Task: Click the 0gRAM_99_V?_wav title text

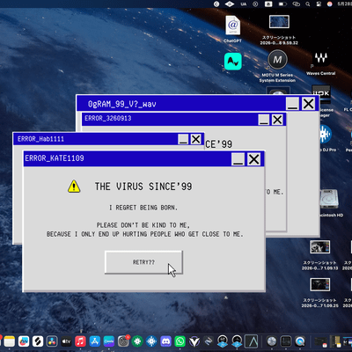Action: pos(121,104)
